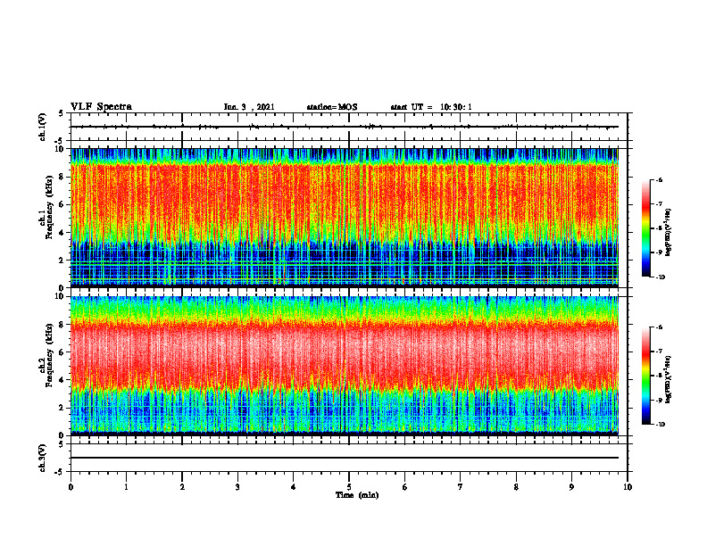Click the "2" tick label on the time axis
The image size is (707, 546).
coord(182,487)
